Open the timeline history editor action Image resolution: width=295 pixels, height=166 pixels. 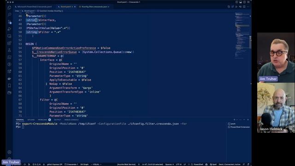[229, 6]
